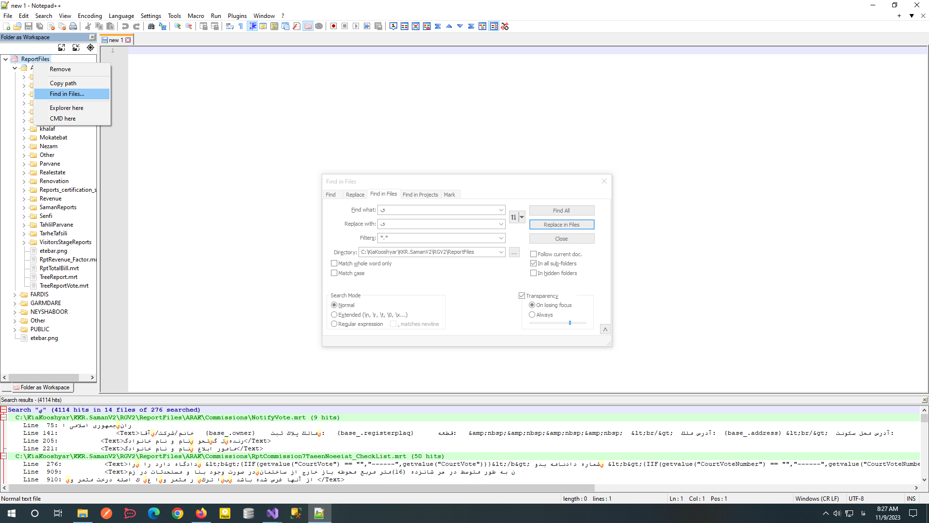The image size is (929, 523).
Task: Toggle Word wrap toolbar icon
Action: click(230, 26)
